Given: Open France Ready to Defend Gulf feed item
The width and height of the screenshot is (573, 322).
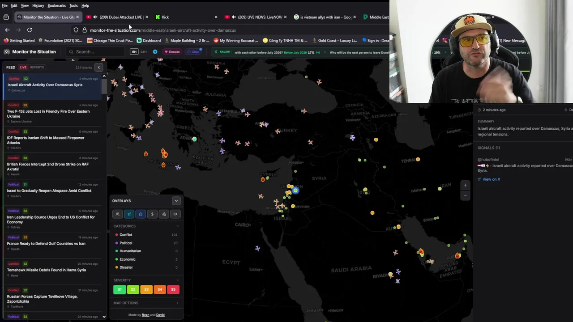Looking at the screenshot, I should click(x=53, y=246).
